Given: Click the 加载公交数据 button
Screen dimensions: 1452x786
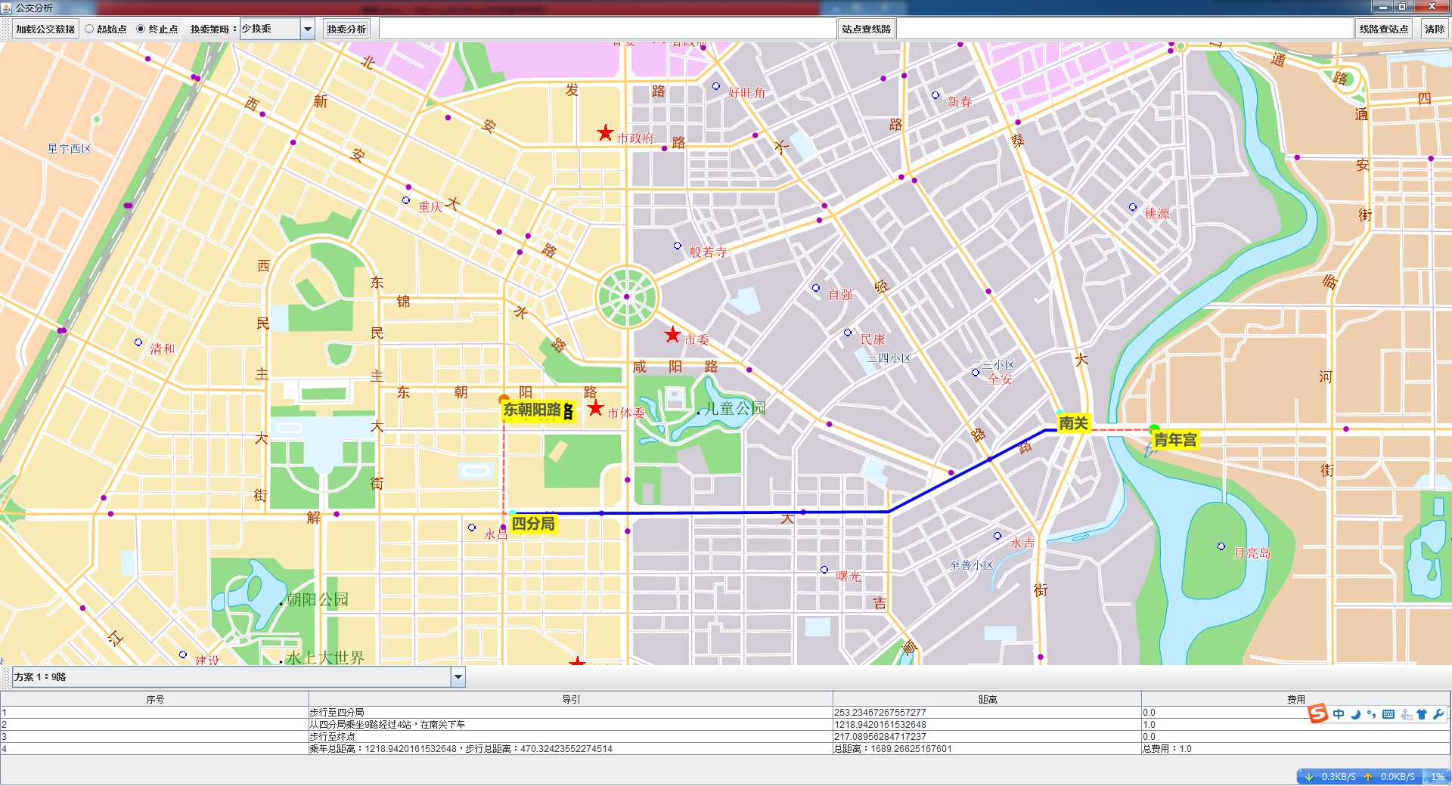Looking at the screenshot, I should pyautogui.click(x=45, y=29).
